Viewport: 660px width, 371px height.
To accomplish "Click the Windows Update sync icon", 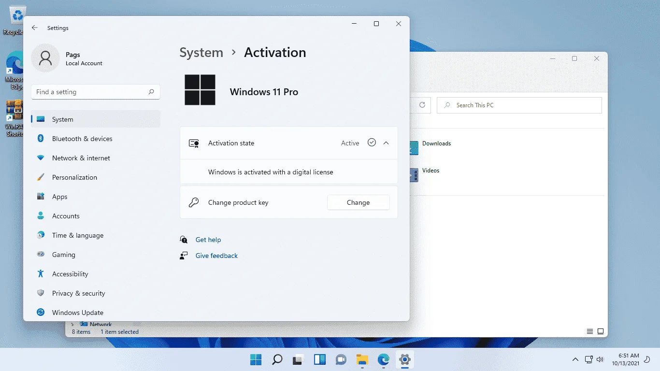I will point(41,313).
